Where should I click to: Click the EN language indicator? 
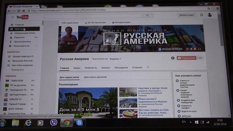184,122
